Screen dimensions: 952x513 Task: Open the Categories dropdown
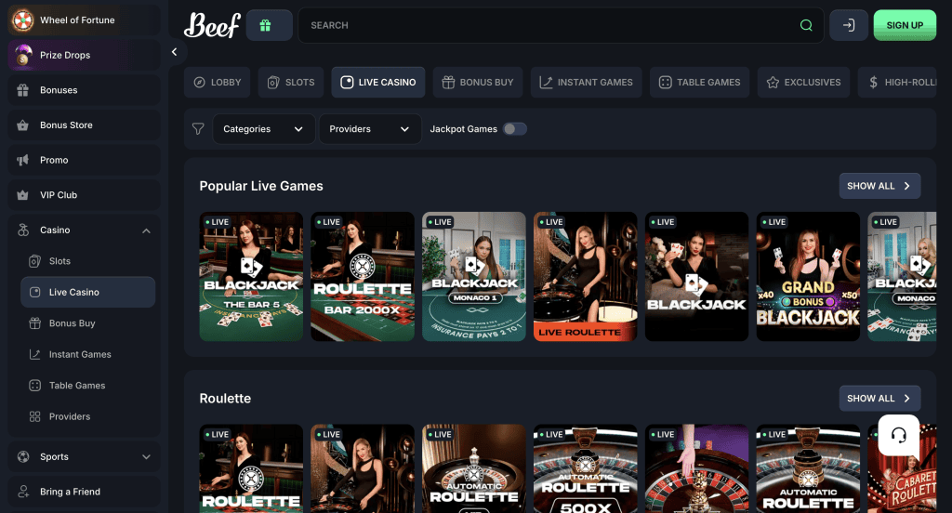point(263,129)
